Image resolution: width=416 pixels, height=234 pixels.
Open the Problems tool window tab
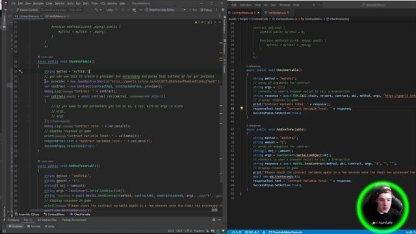[13, 220]
